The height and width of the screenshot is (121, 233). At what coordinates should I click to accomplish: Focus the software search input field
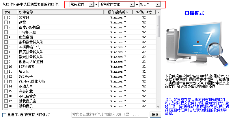tap(110, 115)
